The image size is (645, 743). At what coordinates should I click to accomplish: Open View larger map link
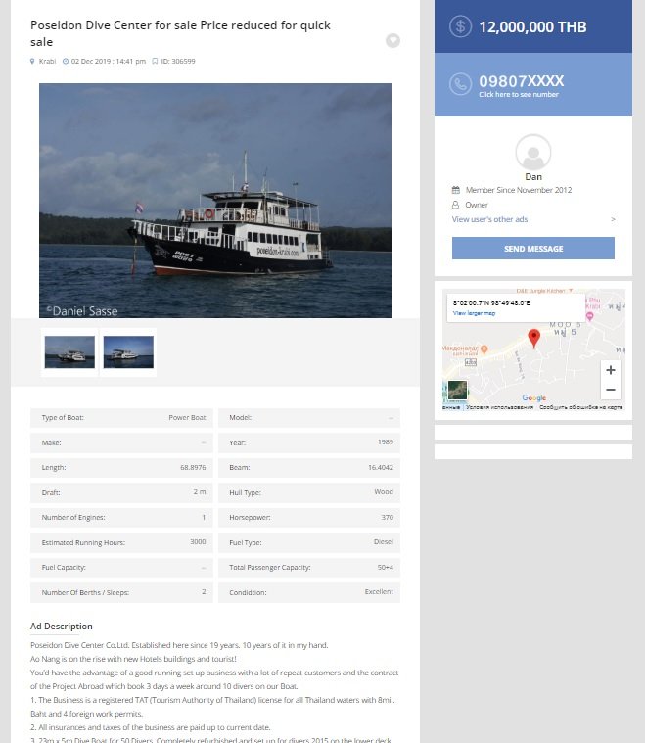[474, 313]
